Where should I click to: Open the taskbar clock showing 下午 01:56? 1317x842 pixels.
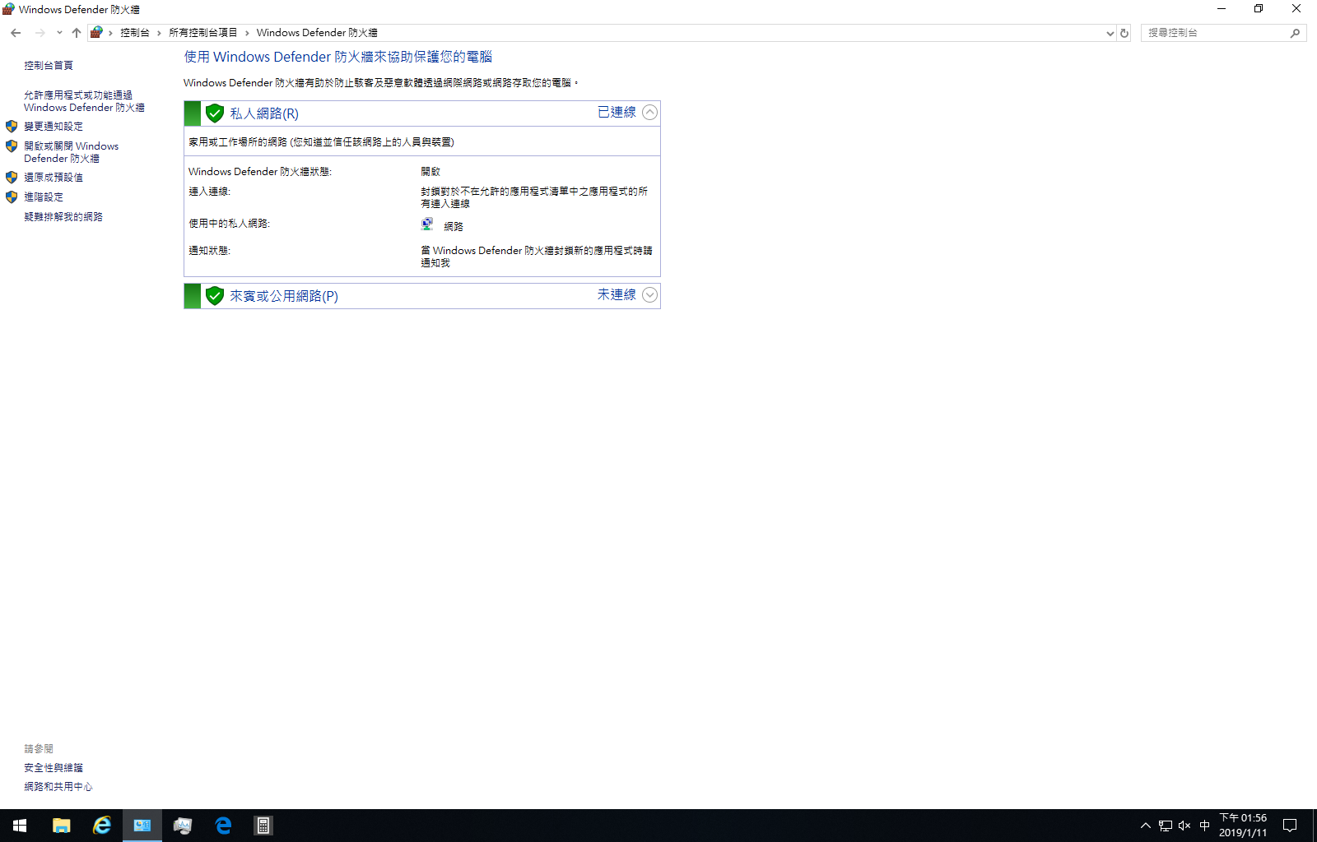coord(1243,826)
